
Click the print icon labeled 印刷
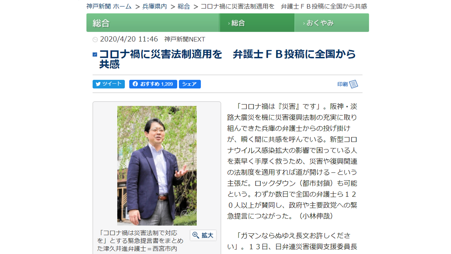point(348,84)
